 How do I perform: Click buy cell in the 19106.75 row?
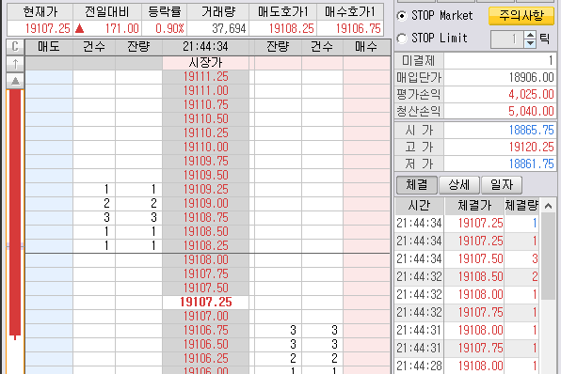pos(366,331)
